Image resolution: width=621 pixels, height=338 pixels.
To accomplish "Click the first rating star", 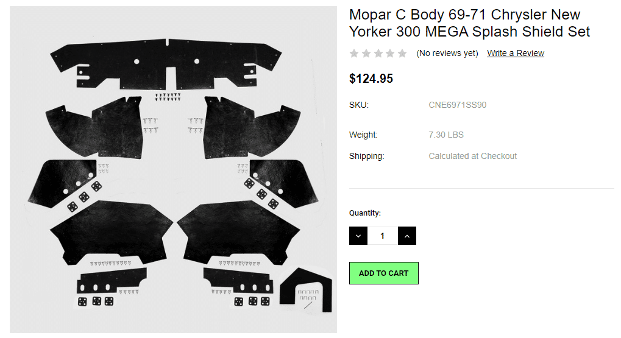I will [x=354, y=54].
